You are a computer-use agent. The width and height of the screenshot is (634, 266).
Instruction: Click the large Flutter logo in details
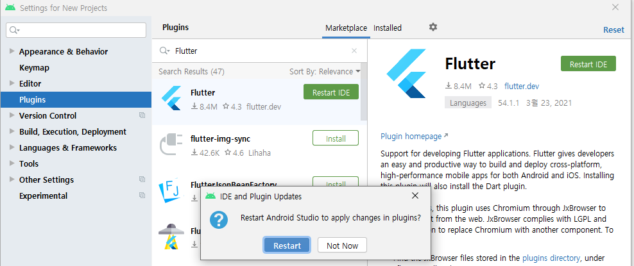point(406,74)
